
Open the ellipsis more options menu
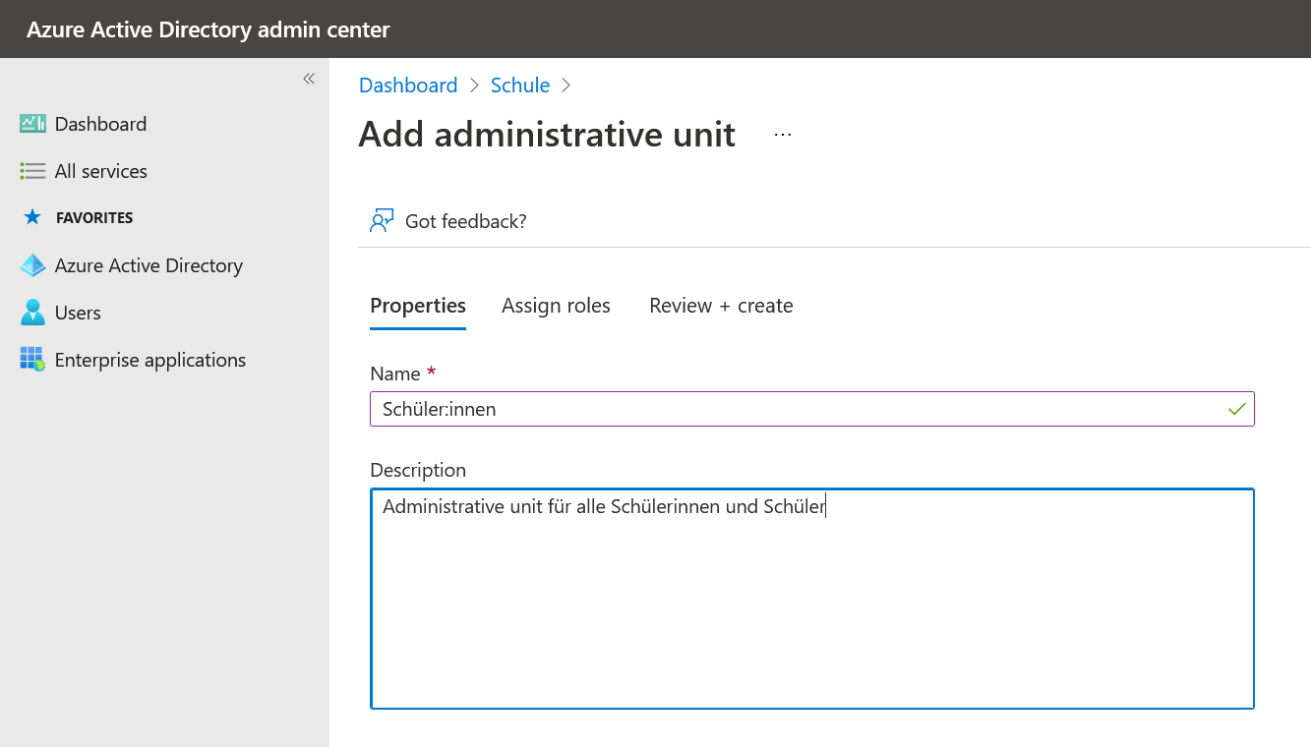[783, 135]
